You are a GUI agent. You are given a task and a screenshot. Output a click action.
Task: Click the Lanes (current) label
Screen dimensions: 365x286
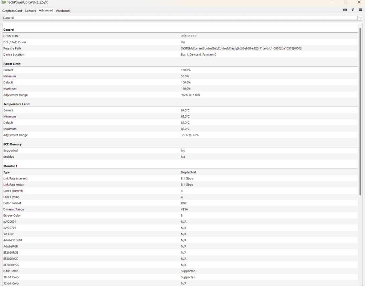click(13, 191)
